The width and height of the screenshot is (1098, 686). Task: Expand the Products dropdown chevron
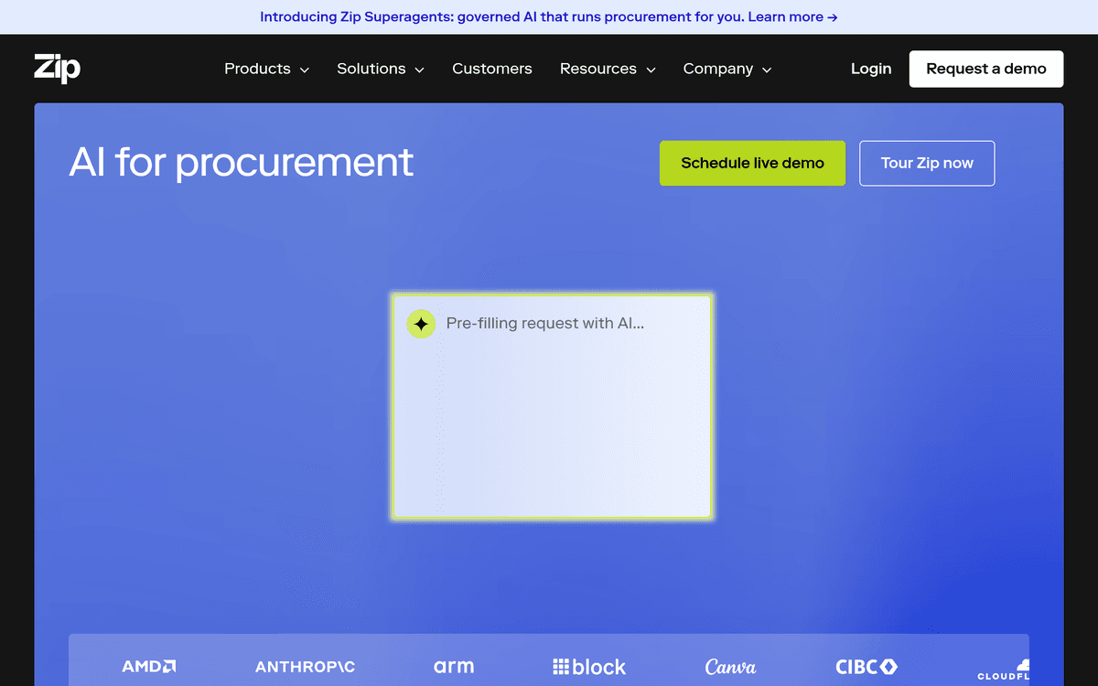pos(305,70)
